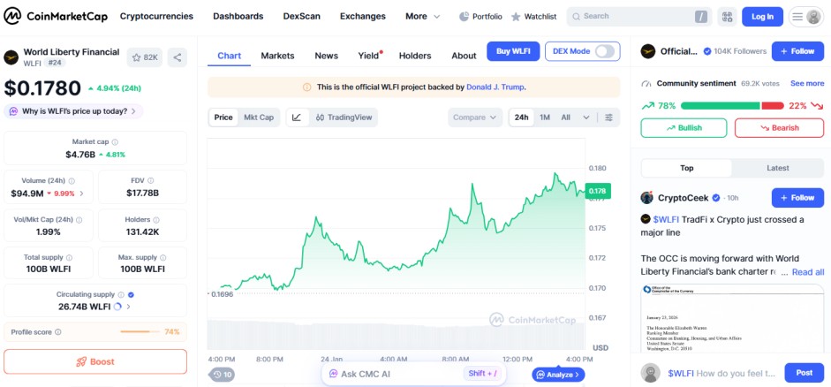The width and height of the screenshot is (831, 387).
Task: Open the Yield tab
Action: [x=369, y=56]
